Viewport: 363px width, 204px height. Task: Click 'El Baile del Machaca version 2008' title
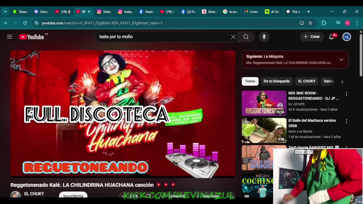(x=312, y=123)
